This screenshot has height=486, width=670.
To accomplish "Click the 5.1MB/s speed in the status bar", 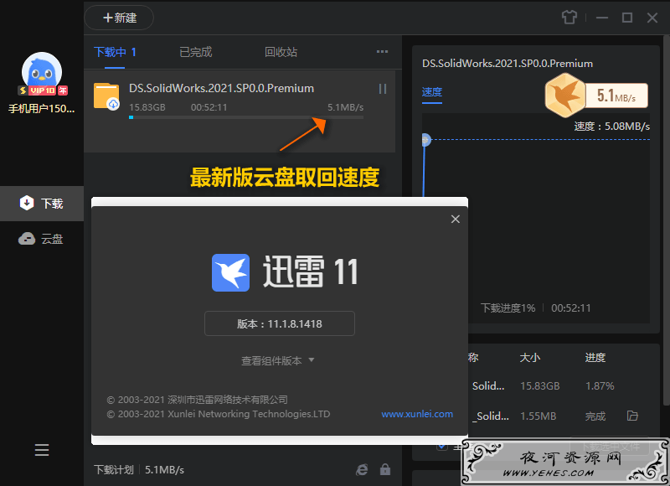I will coord(164,470).
